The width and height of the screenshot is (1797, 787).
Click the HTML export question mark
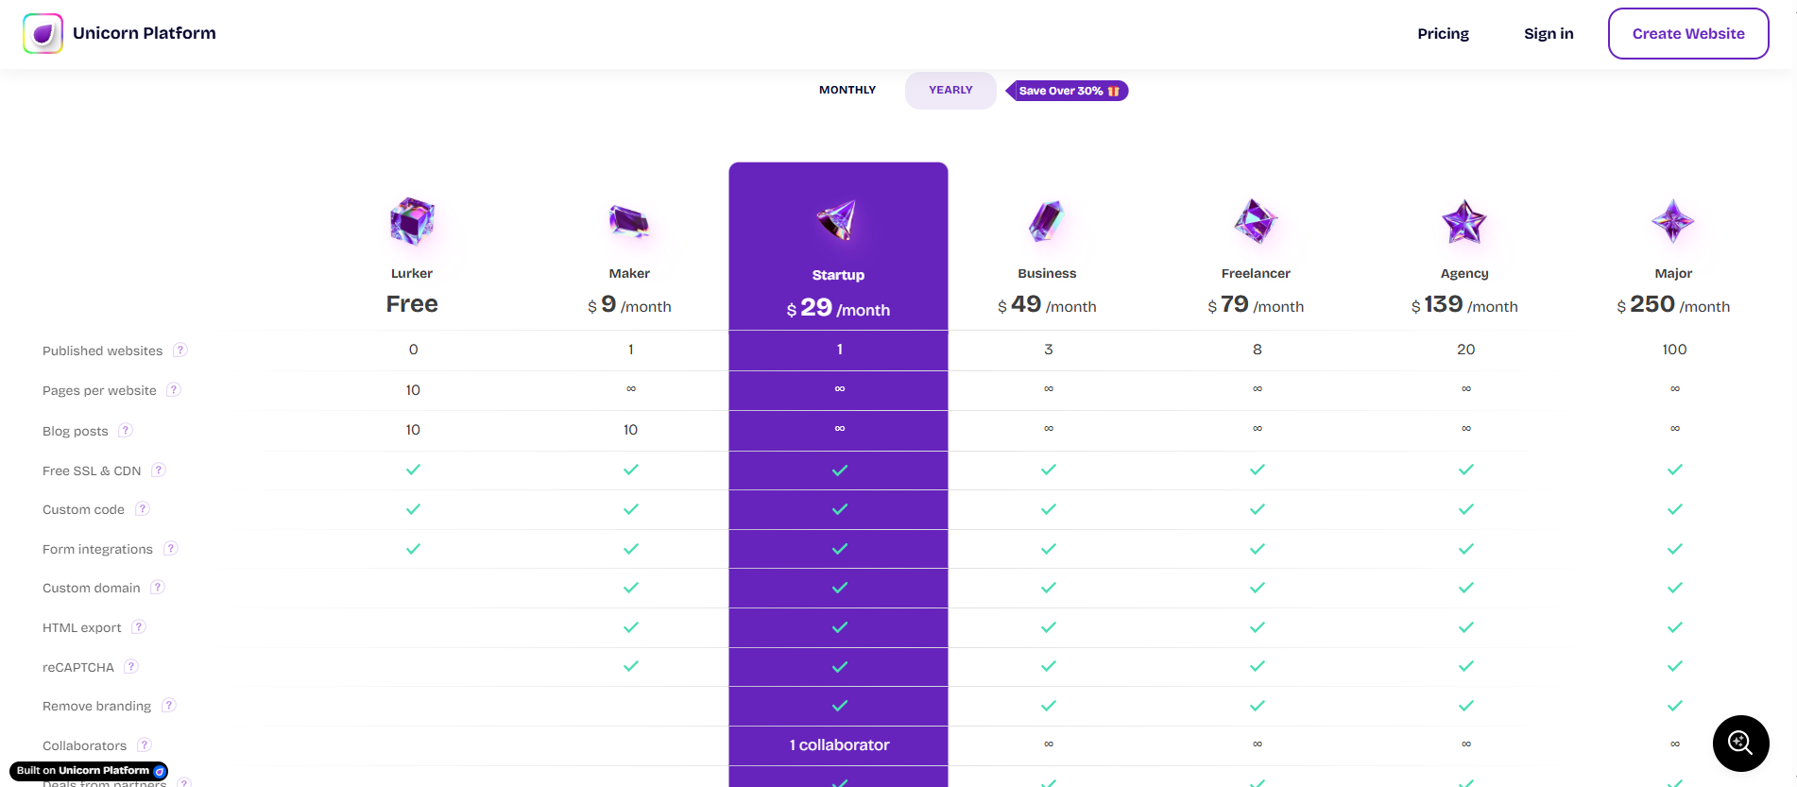139,626
